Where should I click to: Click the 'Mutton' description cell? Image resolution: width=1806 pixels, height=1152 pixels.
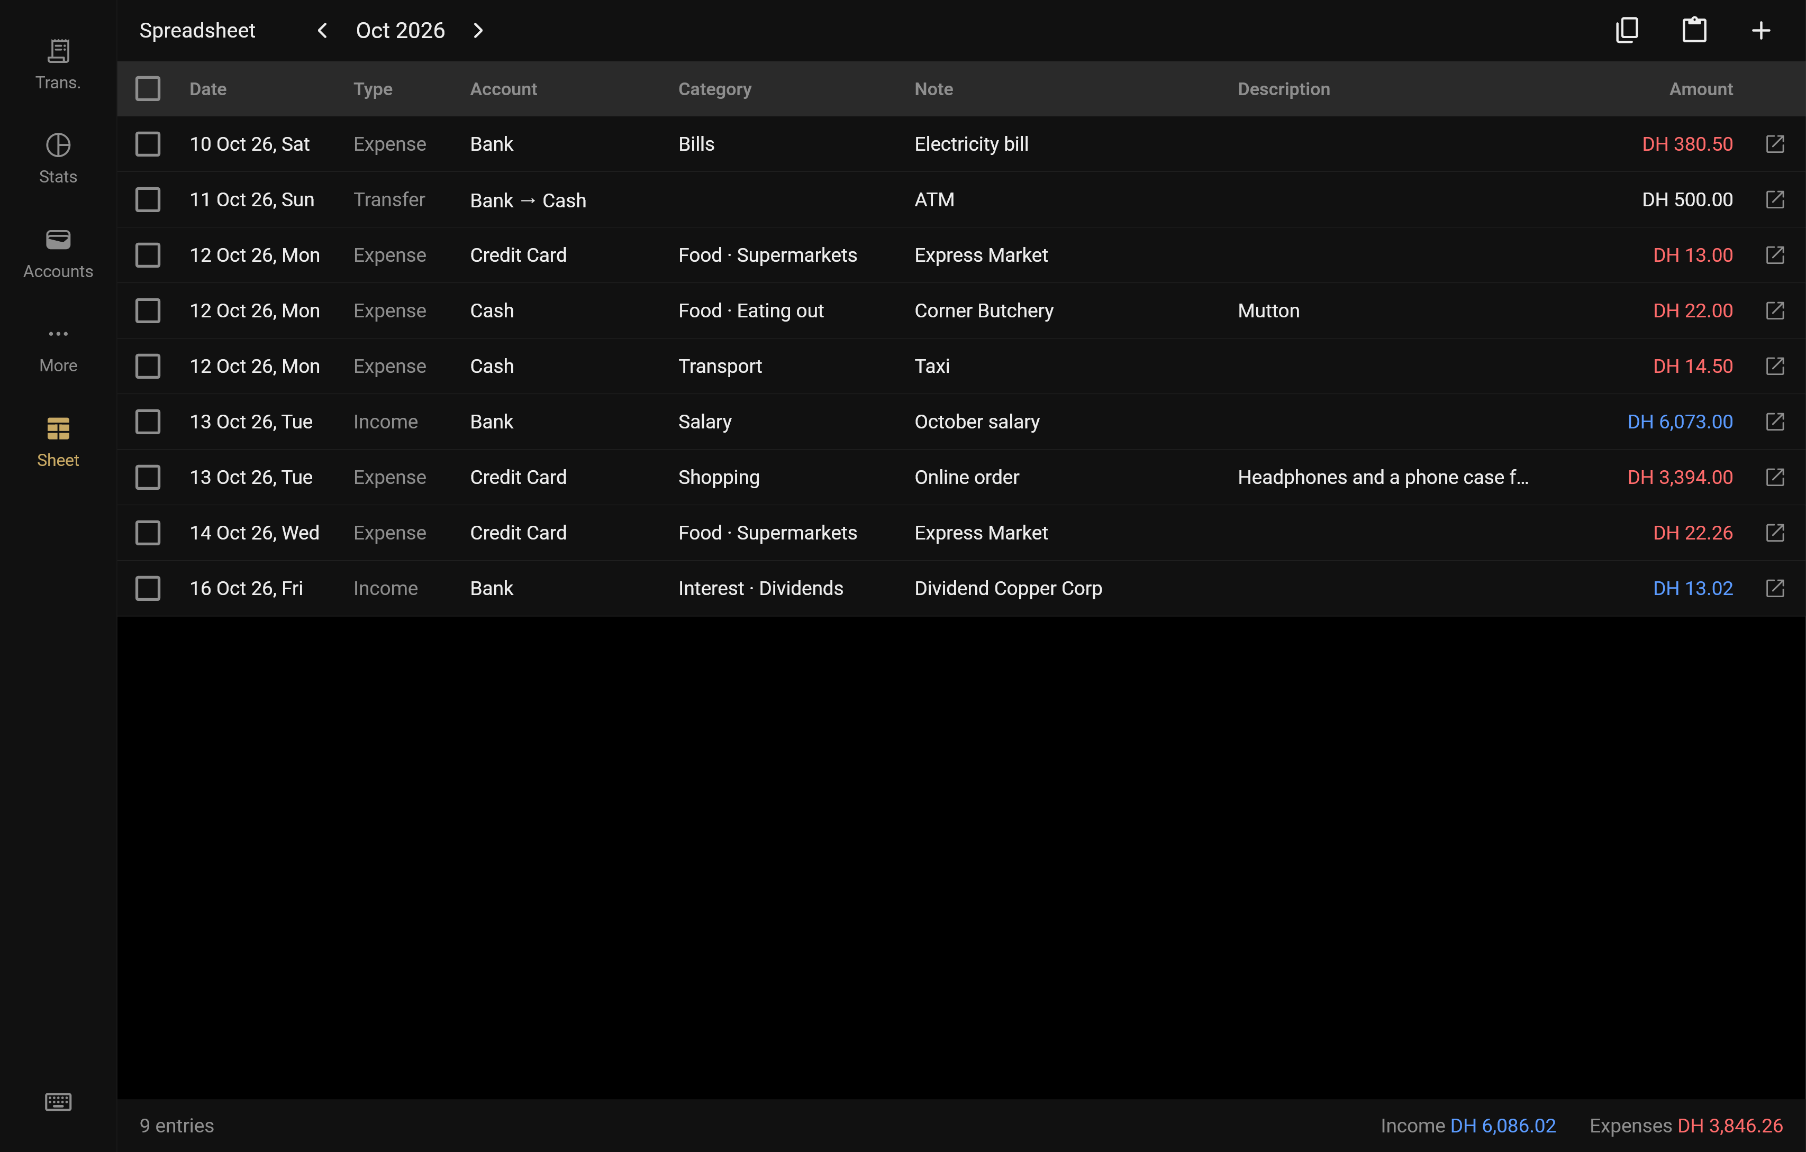tap(1268, 310)
